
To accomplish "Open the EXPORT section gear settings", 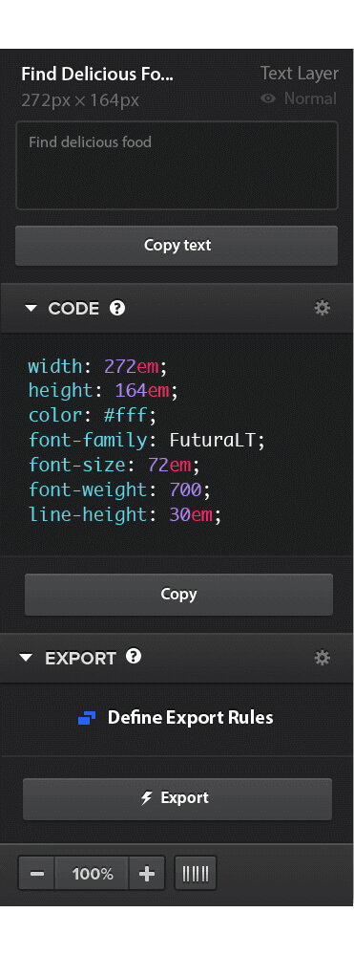I will tap(322, 658).
